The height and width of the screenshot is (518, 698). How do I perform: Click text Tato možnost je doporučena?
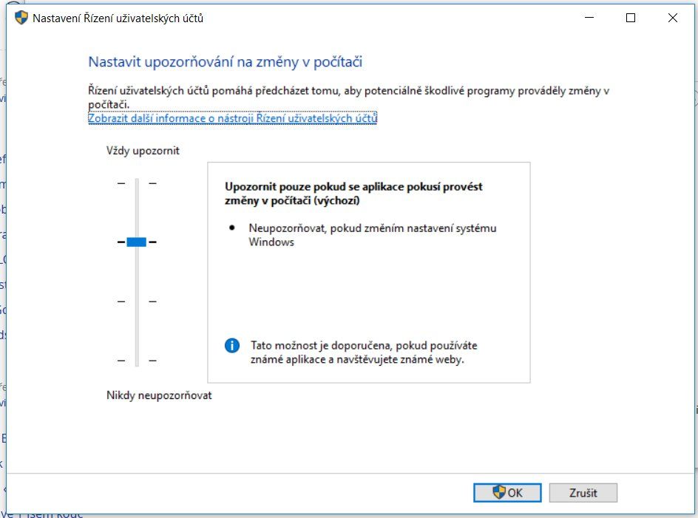coord(364,352)
